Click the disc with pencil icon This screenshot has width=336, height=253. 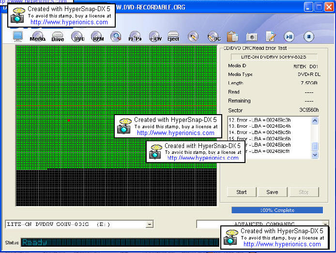click(193, 37)
